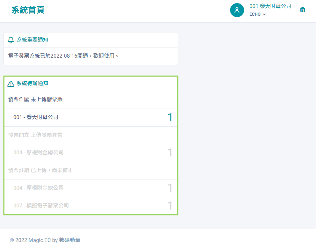Open the 001 - 發大財母公司 pending row
Screen dimensions: 316x250
(91, 117)
